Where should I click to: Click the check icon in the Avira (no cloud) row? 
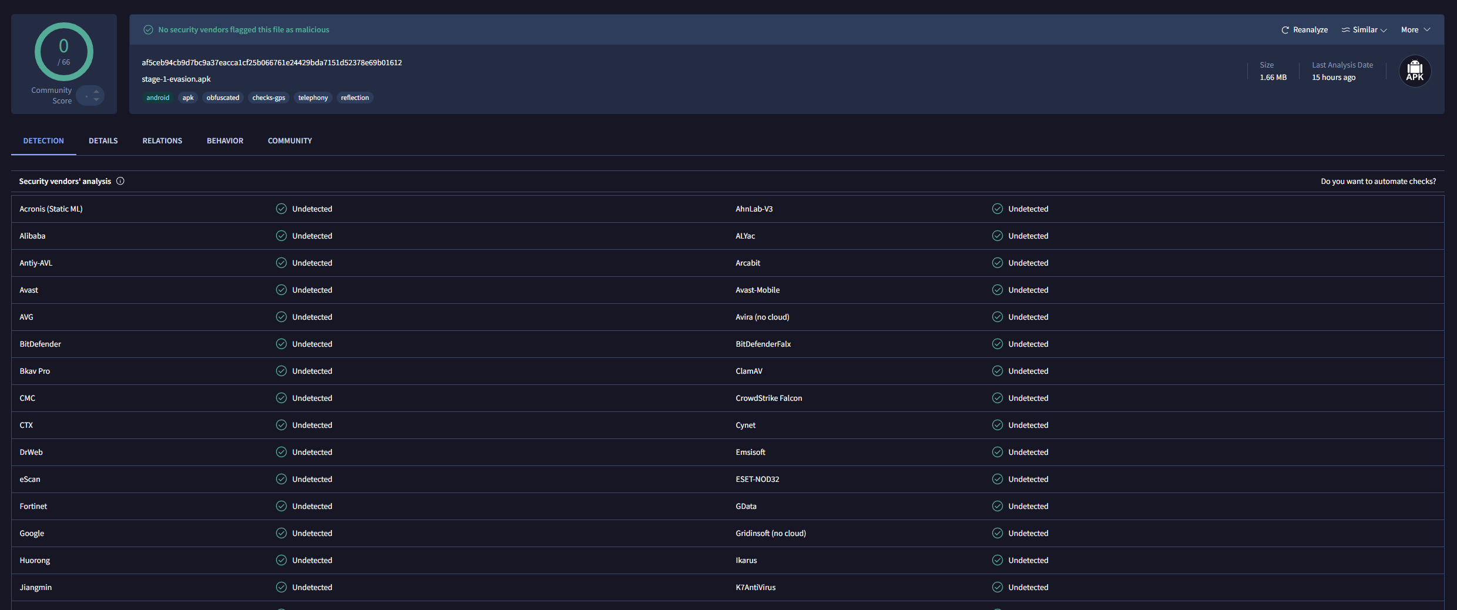(998, 317)
